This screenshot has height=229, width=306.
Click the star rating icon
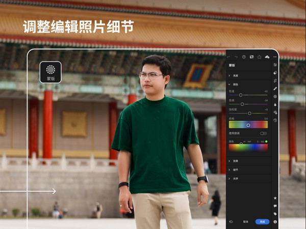coord(275,198)
